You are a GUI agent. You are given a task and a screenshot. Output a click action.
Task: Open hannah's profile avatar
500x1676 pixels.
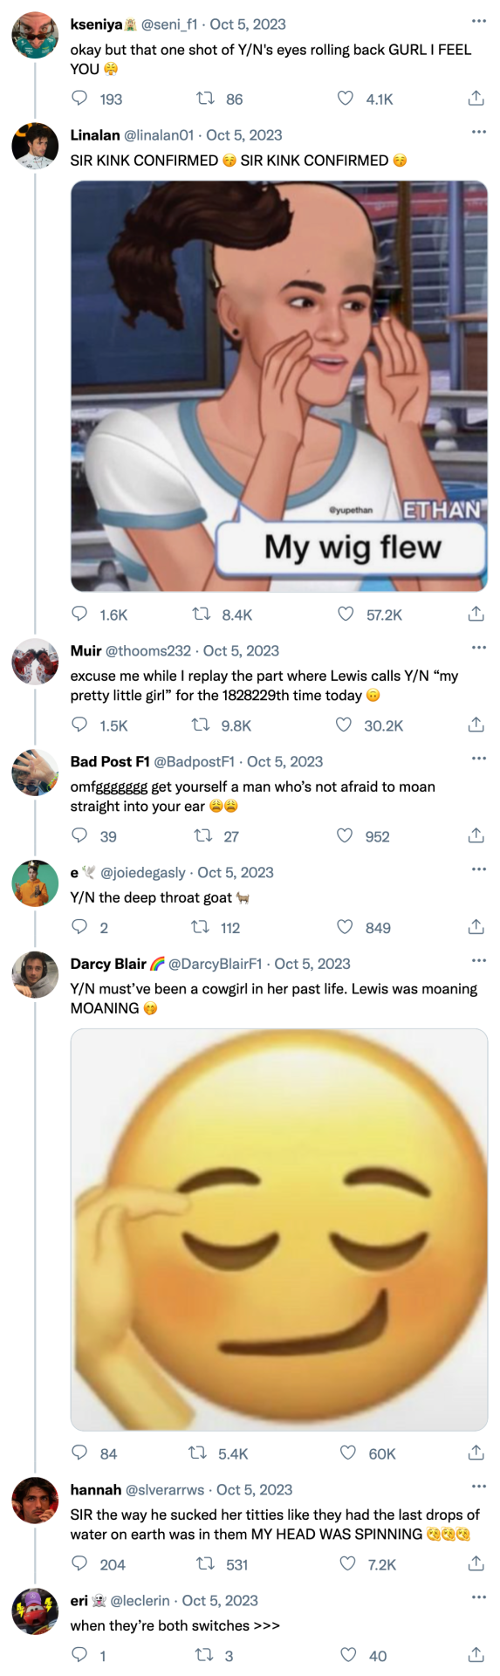(35, 1501)
